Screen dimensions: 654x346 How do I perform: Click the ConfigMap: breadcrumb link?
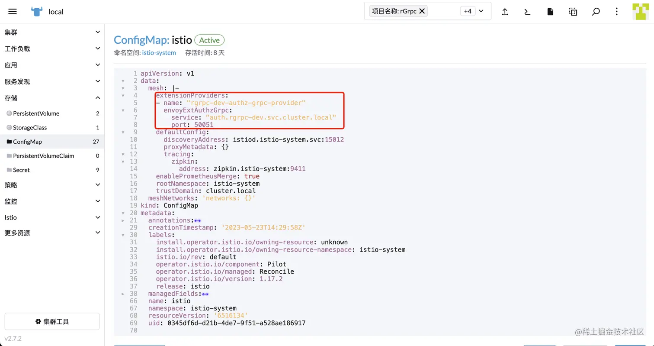click(x=141, y=40)
